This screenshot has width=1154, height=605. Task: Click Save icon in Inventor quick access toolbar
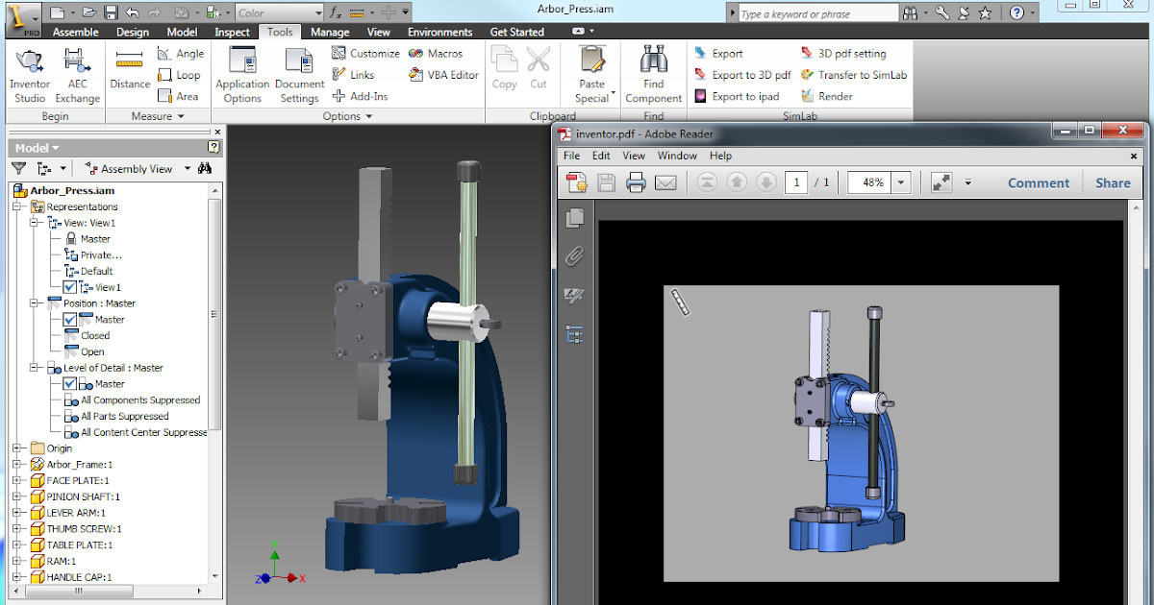pyautogui.click(x=111, y=12)
